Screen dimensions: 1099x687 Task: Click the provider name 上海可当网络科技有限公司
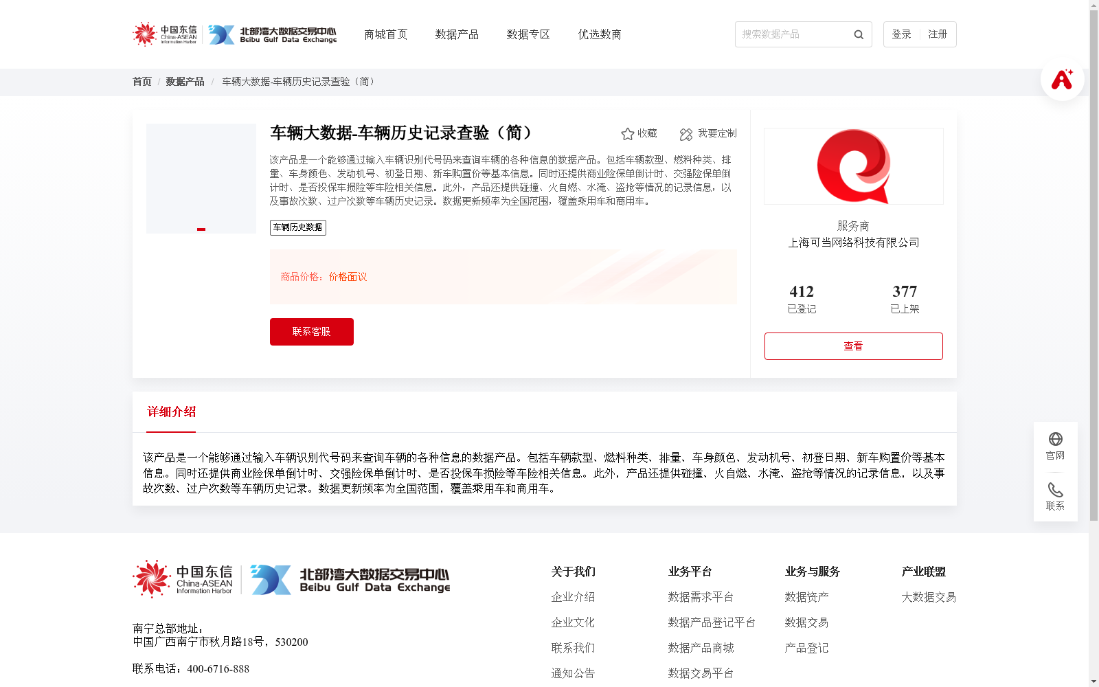(x=854, y=243)
